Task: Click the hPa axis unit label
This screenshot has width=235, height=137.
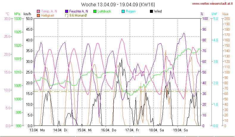Action: click(x=17, y=14)
